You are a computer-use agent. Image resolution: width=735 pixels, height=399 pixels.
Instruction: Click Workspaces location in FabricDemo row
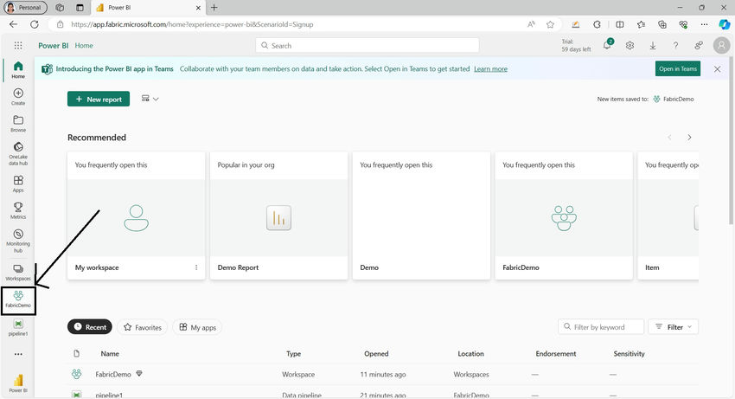pyautogui.click(x=471, y=374)
